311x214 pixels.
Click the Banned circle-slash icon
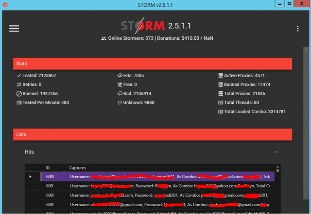pyautogui.click(x=19, y=94)
